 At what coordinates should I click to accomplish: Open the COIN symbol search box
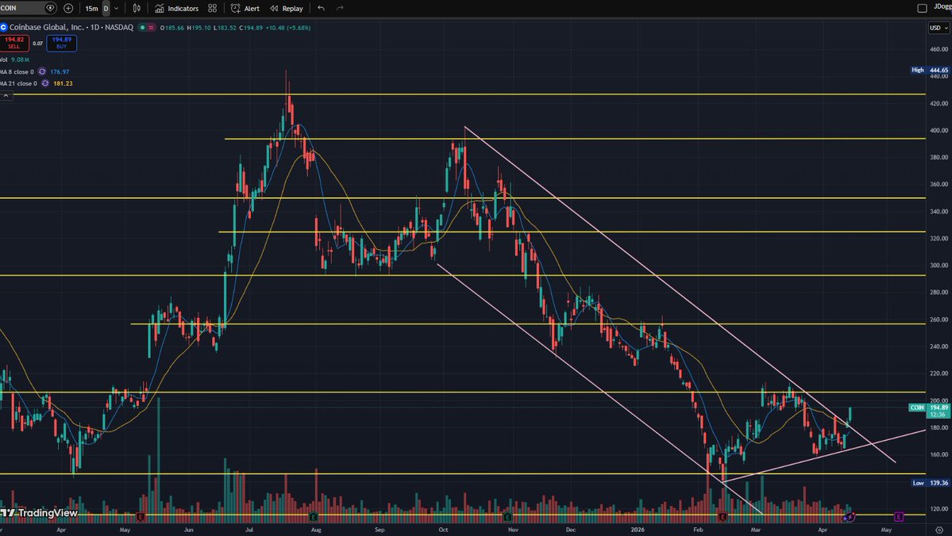pyautogui.click(x=21, y=8)
